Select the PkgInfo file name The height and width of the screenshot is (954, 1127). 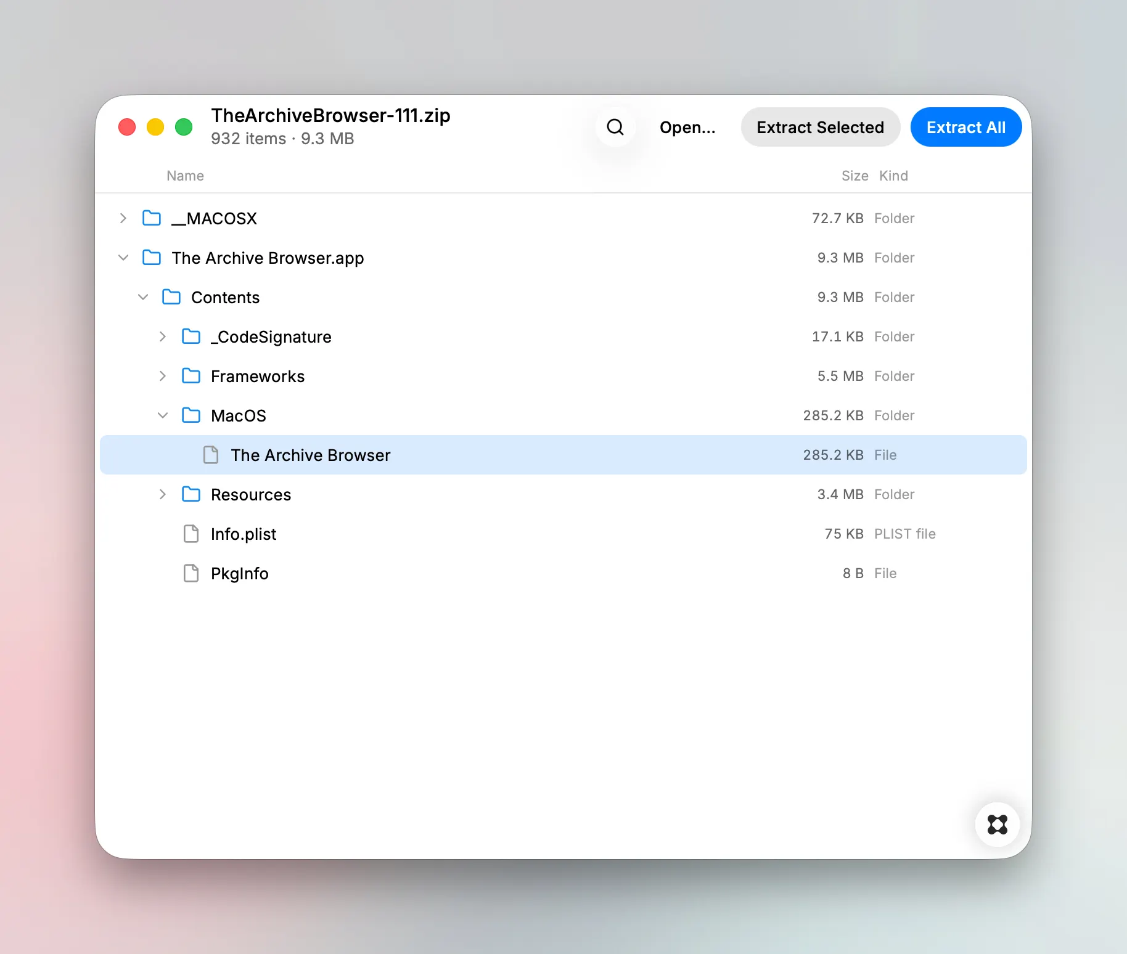(240, 573)
